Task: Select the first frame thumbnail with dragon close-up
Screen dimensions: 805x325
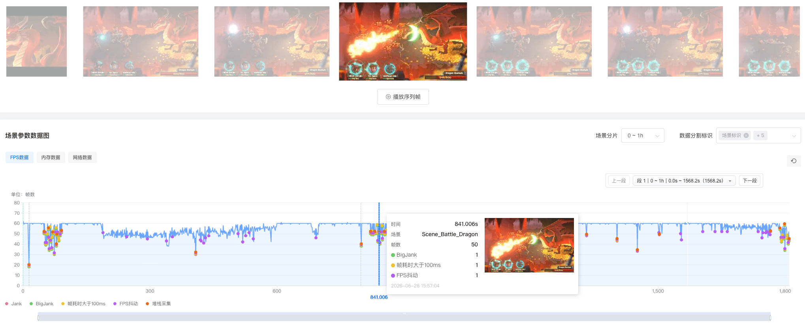Action: point(36,41)
